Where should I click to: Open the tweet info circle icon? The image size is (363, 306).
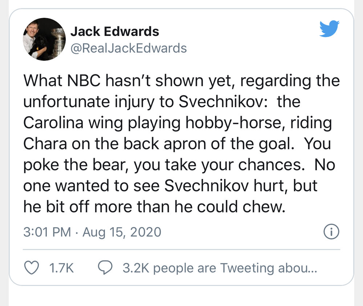331,232
